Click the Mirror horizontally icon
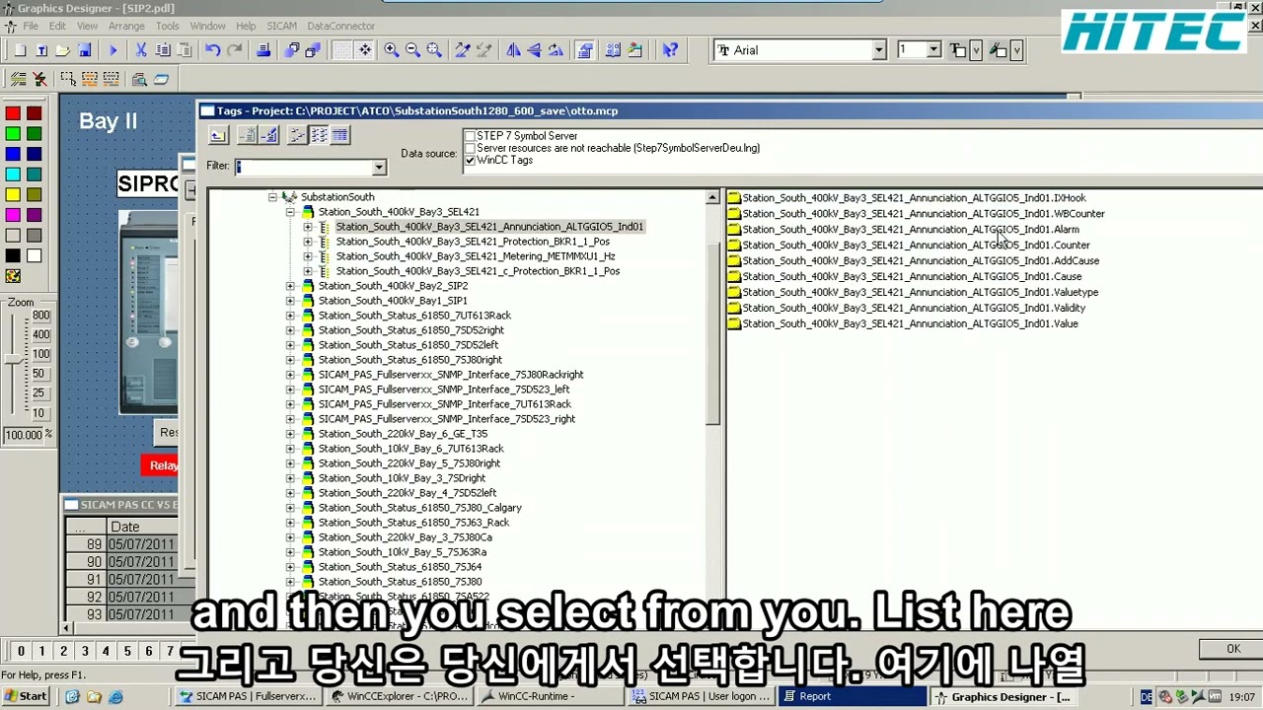This screenshot has height=710, width=1263. pos(513,50)
